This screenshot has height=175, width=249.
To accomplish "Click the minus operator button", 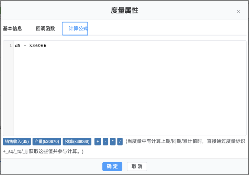I will pos(105,141).
